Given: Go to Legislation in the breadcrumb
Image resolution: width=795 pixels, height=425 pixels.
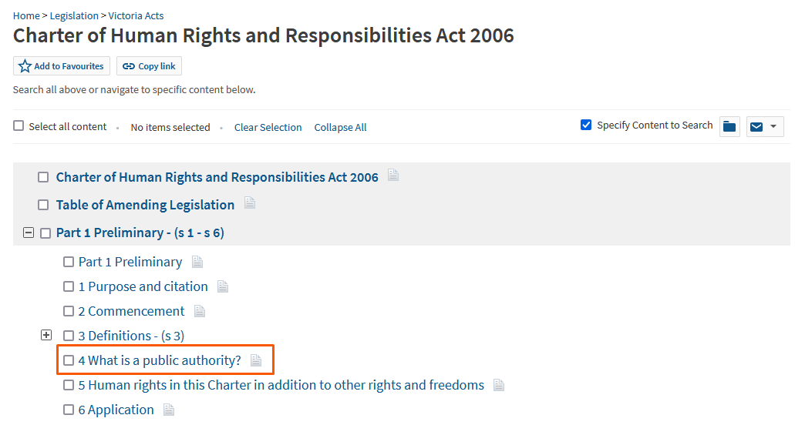Looking at the screenshot, I should 74,15.
